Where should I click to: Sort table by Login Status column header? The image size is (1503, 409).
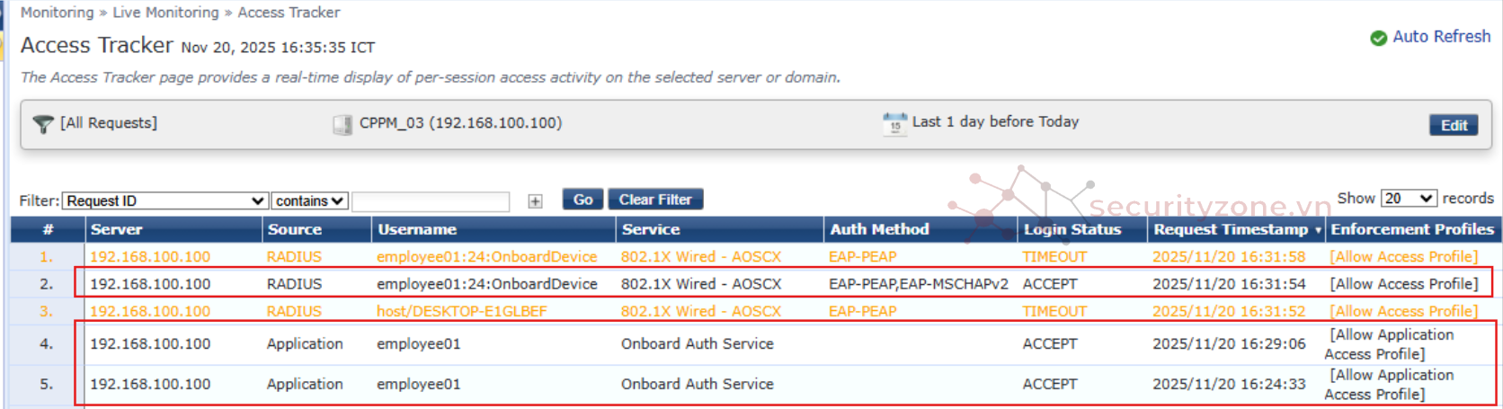coord(1072,229)
